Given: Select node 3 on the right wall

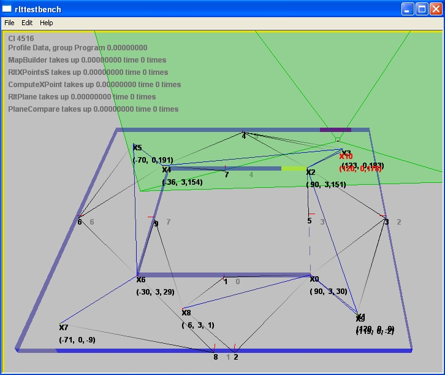Looking at the screenshot, I should (386, 221).
